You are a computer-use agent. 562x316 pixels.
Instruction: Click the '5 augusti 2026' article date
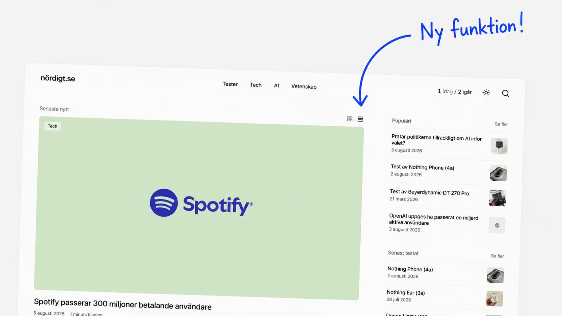pos(49,313)
